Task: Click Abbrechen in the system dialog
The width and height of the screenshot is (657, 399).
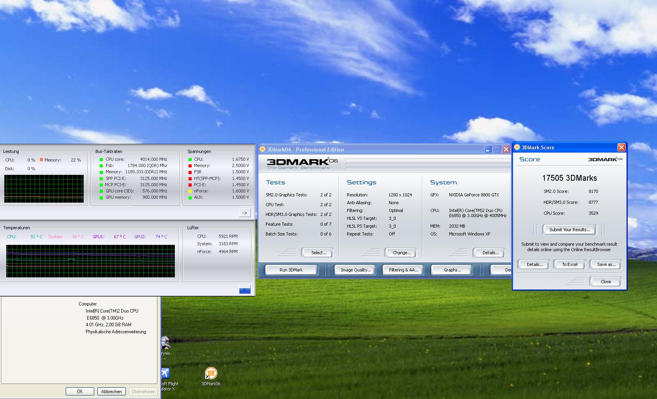Action: click(111, 391)
